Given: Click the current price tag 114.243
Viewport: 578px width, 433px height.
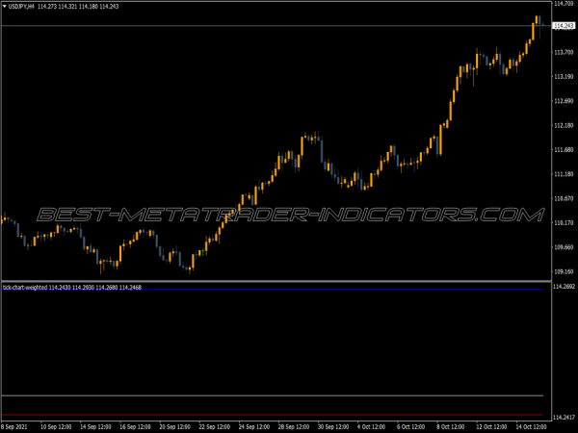Looking at the screenshot, I should pos(564,26).
